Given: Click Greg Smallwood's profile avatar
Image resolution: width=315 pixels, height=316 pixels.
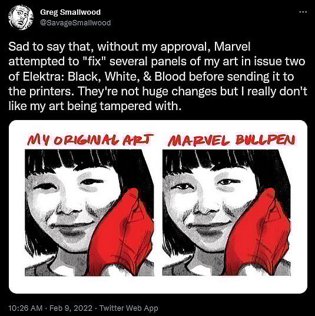Looking at the screenshot, I should 21,18.
